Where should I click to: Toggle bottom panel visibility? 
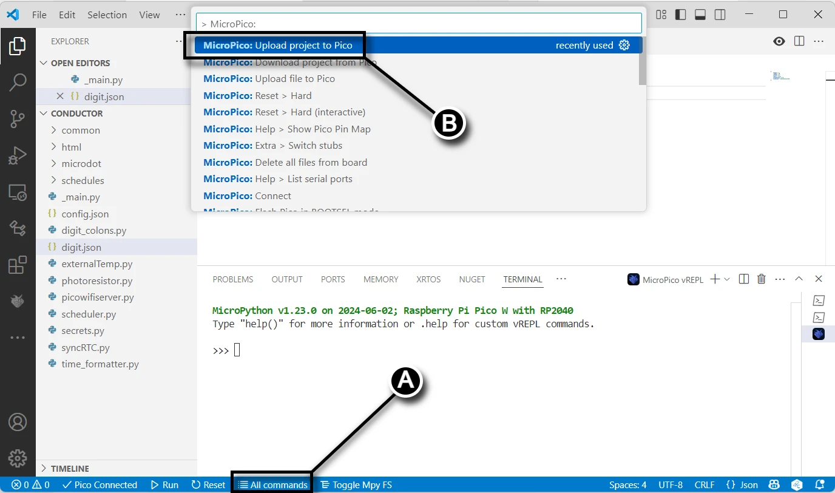(700, 15)
